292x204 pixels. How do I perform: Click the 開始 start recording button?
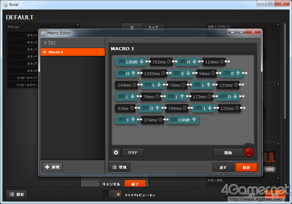tap(228, 152)
